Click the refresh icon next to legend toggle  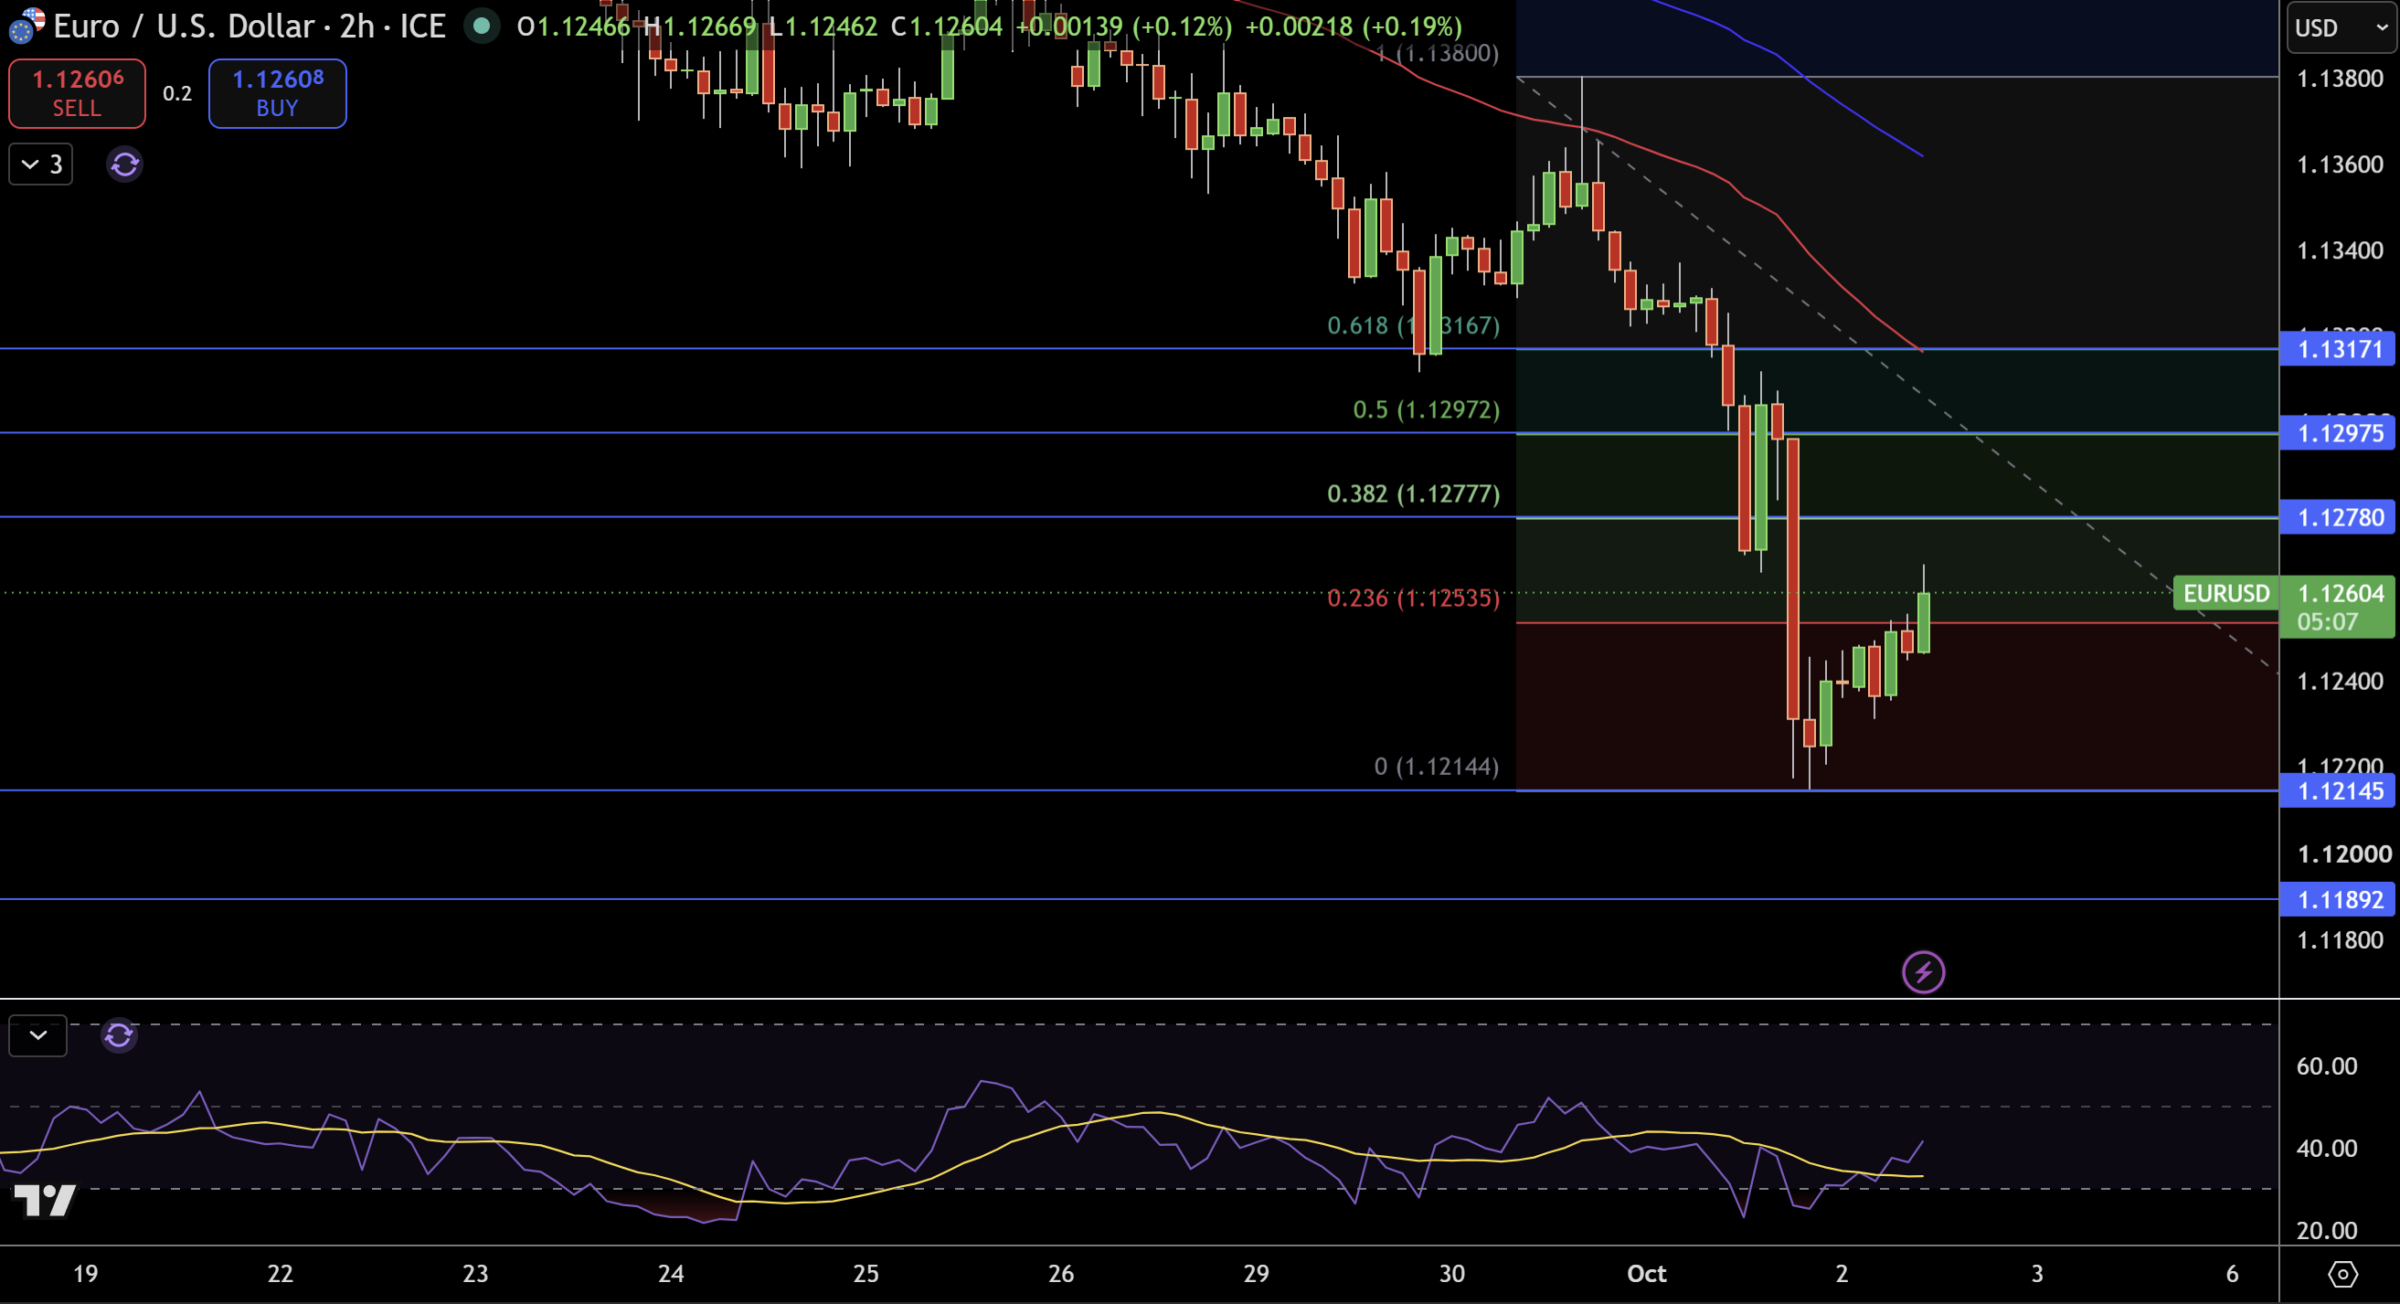(125, 164)
